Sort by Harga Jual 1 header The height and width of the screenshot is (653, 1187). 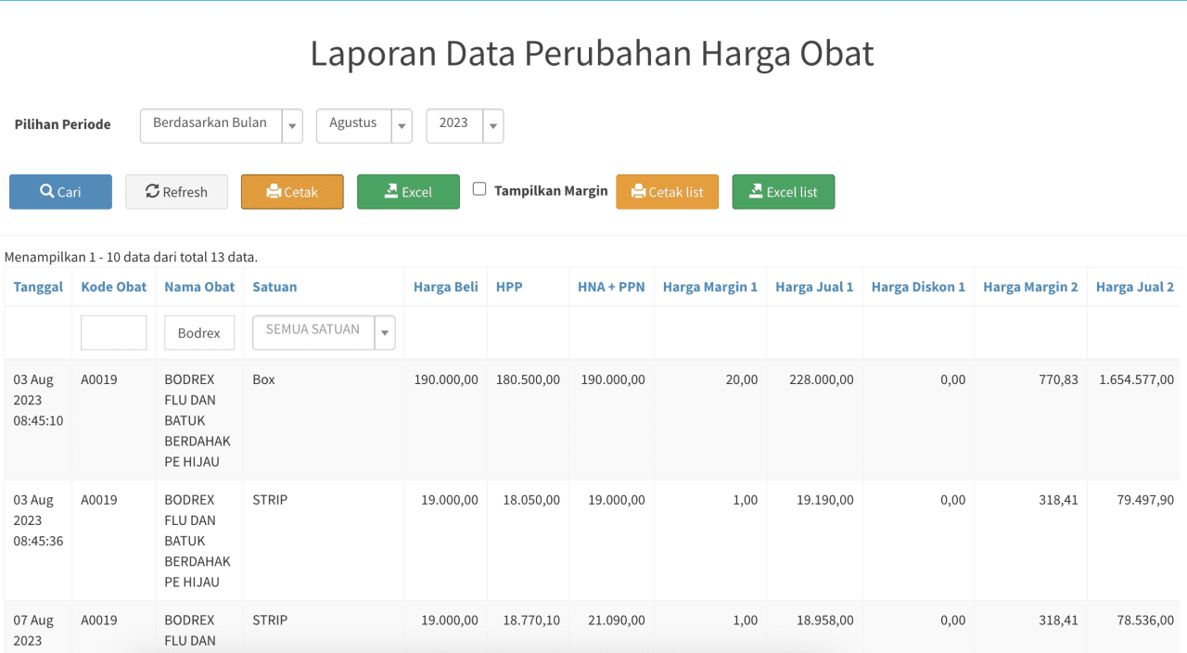click(814, 287)
